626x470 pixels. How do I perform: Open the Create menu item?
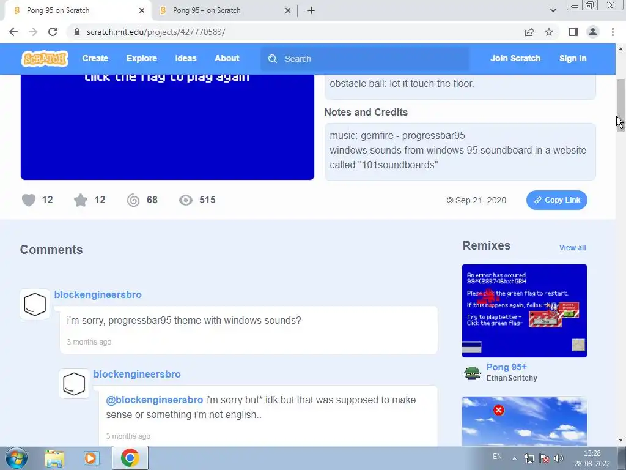click(95, 58)
